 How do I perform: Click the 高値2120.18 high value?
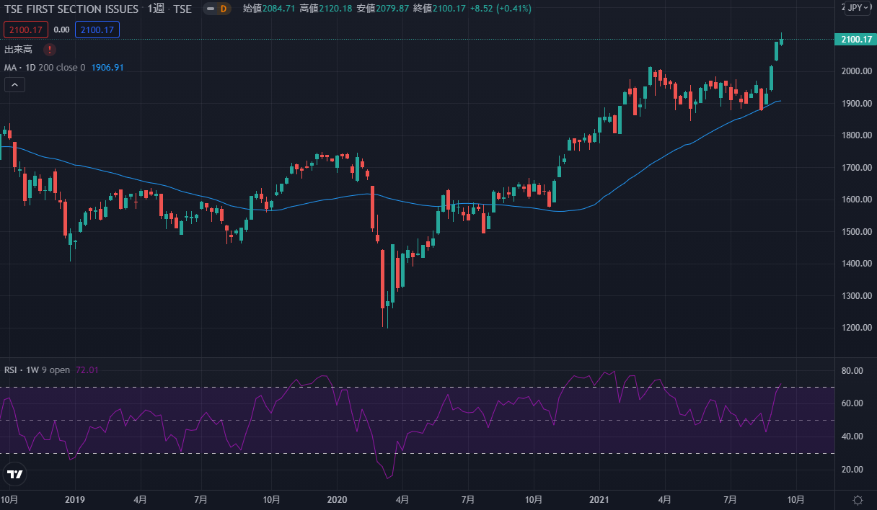325,9
